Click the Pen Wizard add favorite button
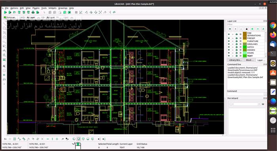277x151 pixels. point(231,104)
